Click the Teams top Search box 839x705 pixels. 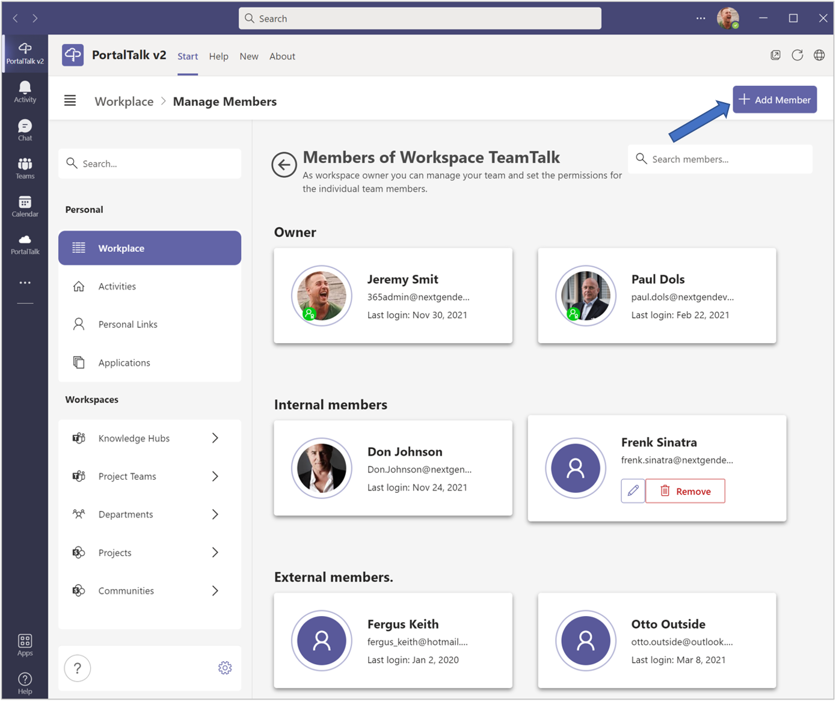click(x=420, y=19)
